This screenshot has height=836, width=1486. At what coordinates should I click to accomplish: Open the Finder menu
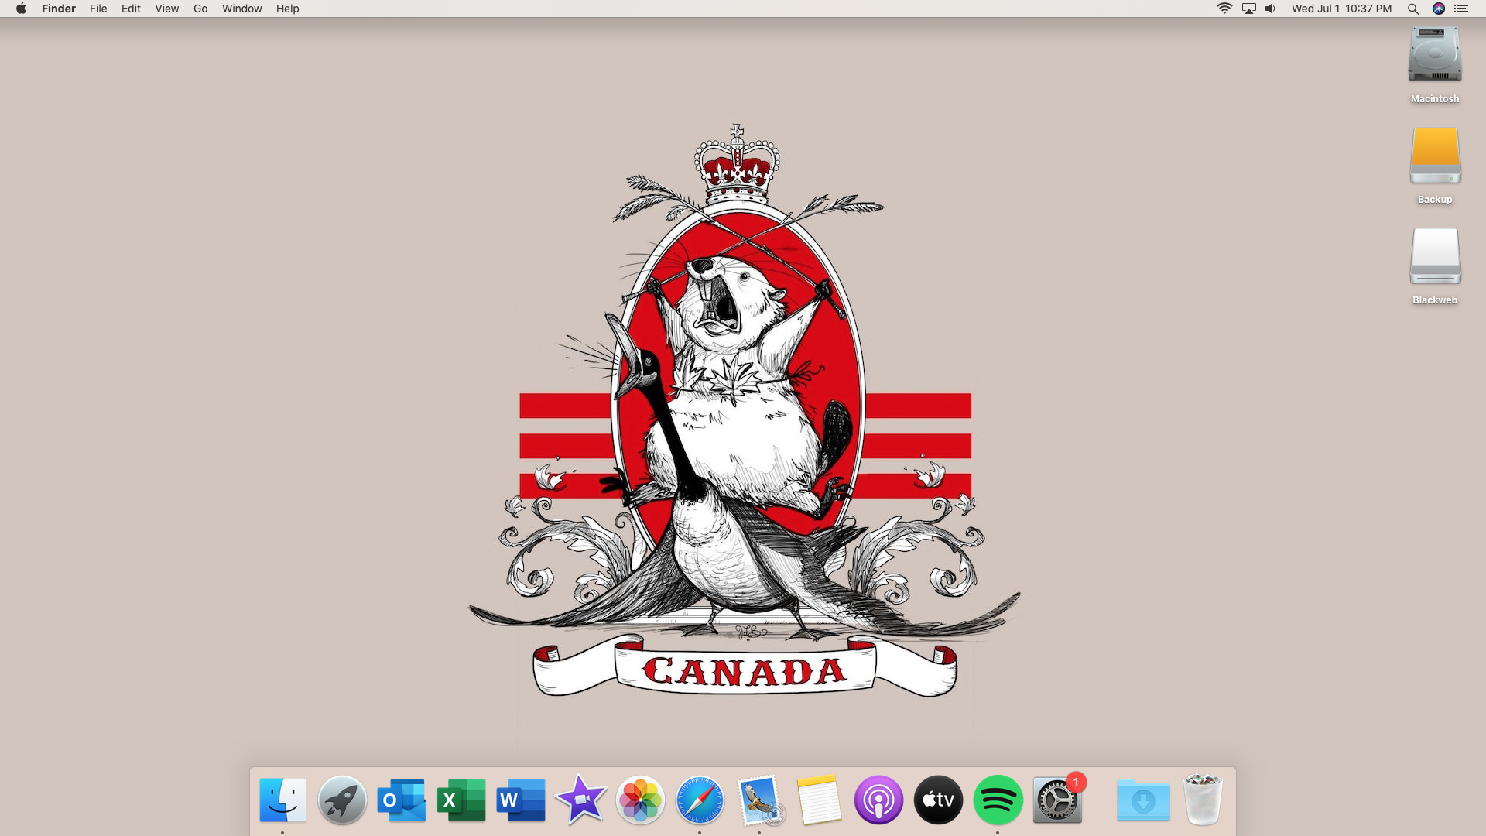[59, 9]
